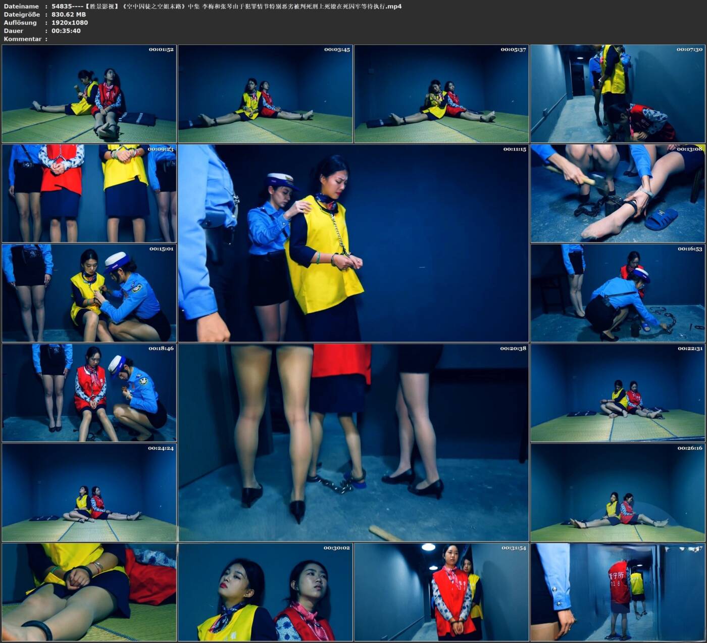707x643 pixels.
Task: Select the thumbnail timestamped 00:26:16
Action: click(x=618, y=492)
